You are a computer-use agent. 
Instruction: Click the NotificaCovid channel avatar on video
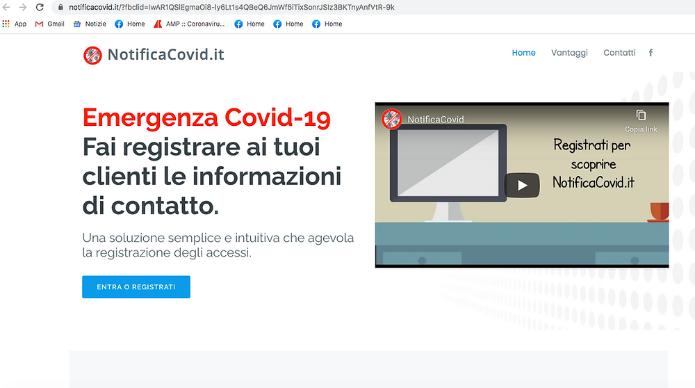click(x=391, y=119)
